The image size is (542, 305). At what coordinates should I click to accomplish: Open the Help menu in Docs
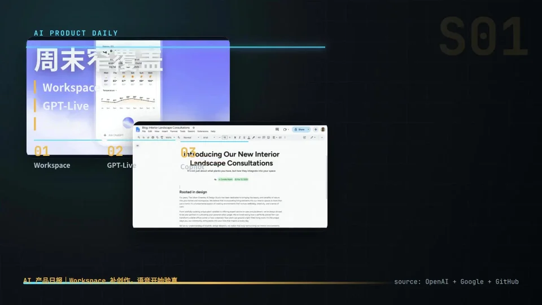[213, 132]
